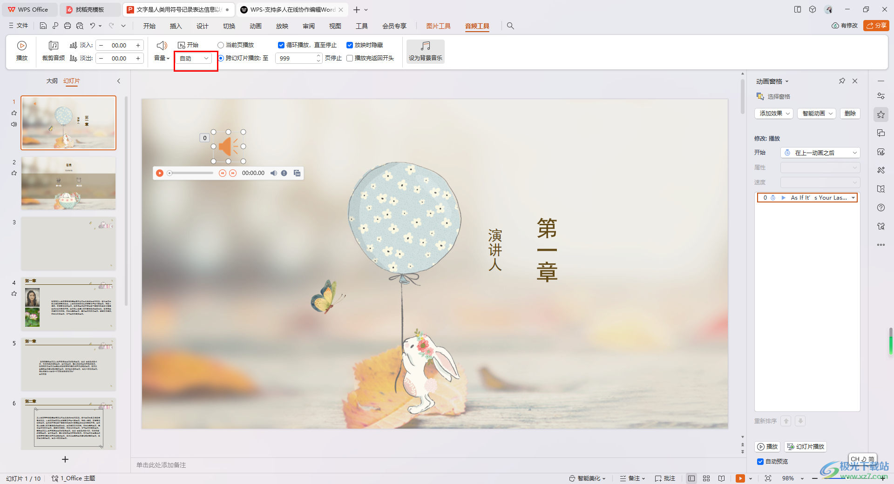Click the ribbon search magnifier icon
The width and height of the screenshot is (894, 484).
point(510,26)
